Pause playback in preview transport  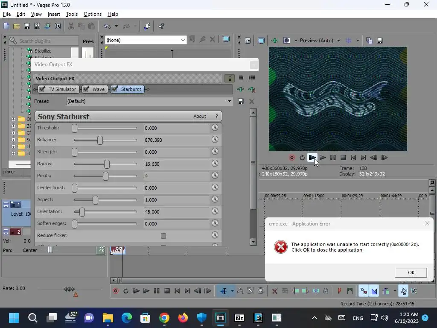[x=333, y=158]
